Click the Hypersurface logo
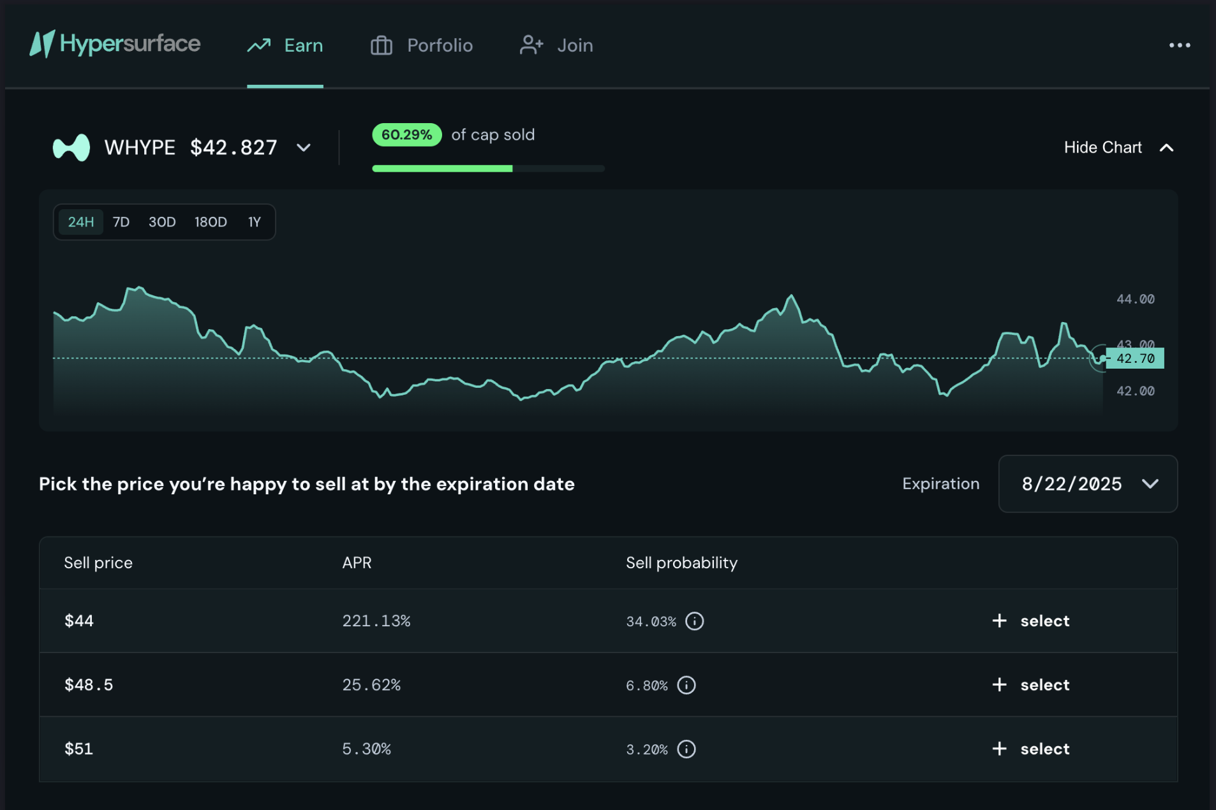The height and width of the screenshot is (810, 1216). point(115,44)
